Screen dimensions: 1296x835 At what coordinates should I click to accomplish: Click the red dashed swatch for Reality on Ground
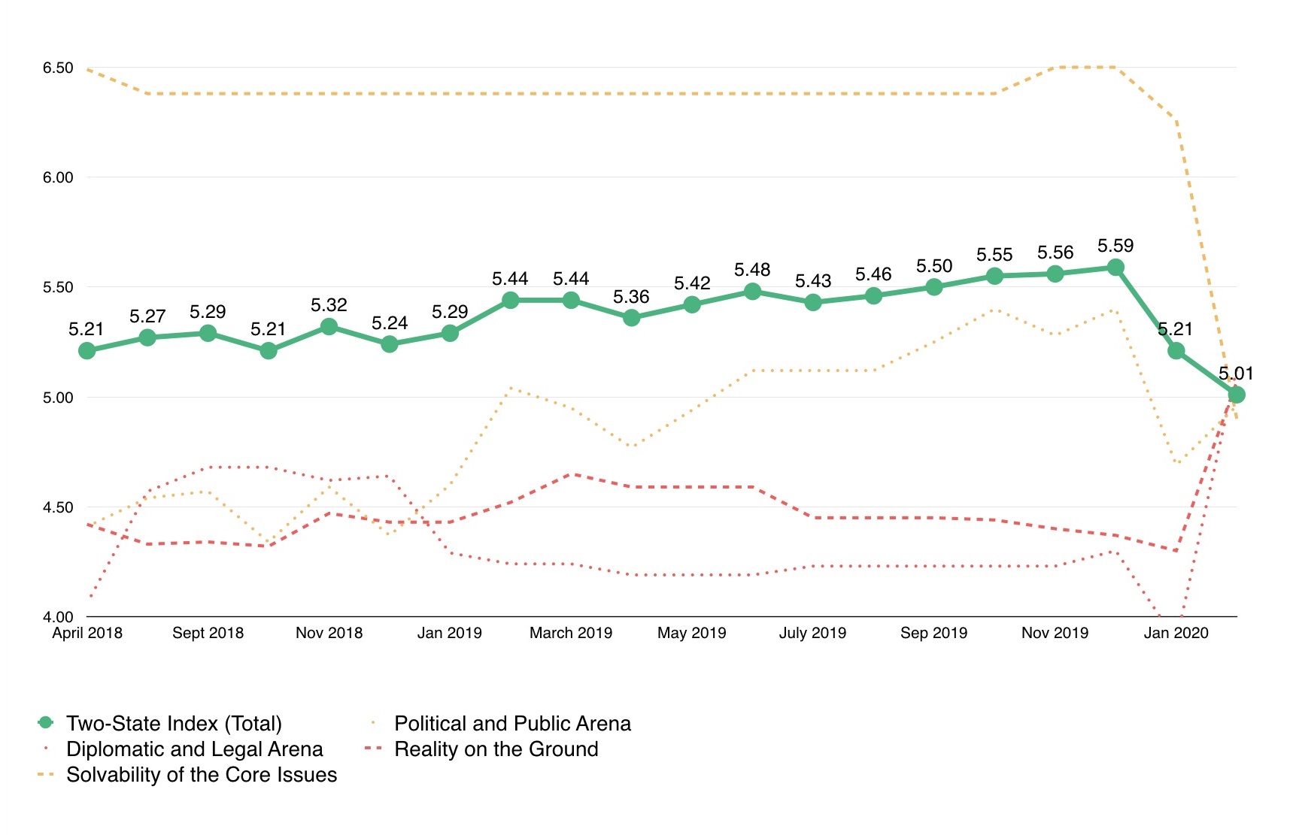pos(374,749)
